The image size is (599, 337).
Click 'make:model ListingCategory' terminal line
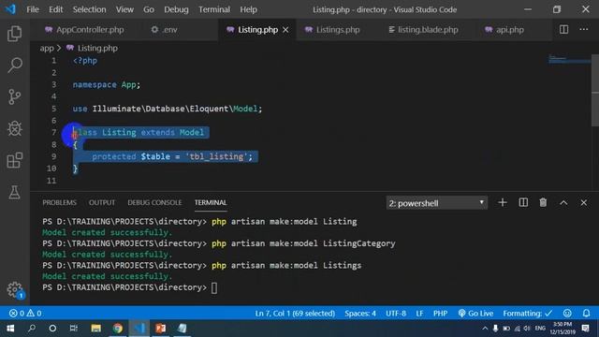[x=219, y=243]
